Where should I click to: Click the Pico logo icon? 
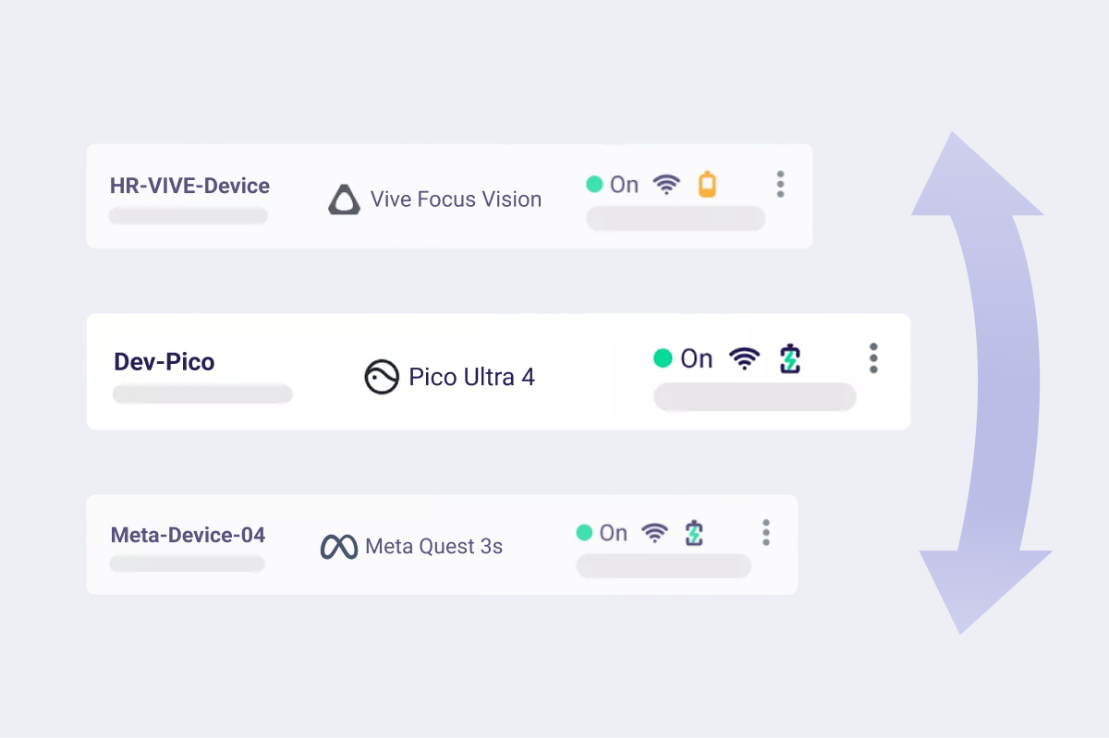(x=382, y=377)
